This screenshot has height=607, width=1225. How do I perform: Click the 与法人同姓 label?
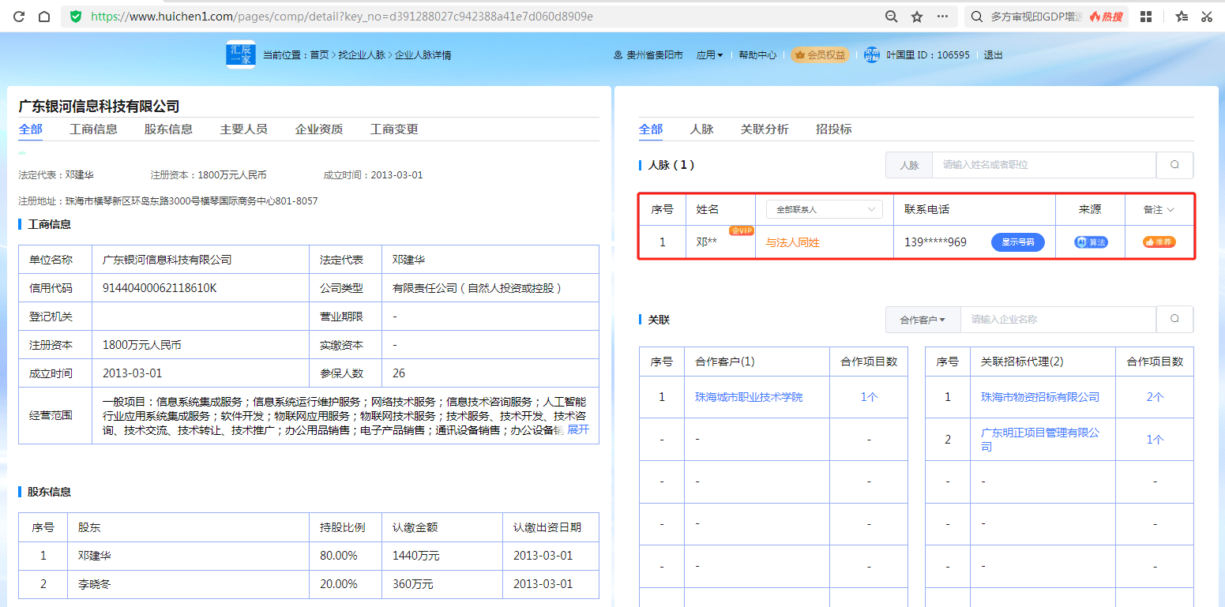pyautogui.click(x=793, y=242)
